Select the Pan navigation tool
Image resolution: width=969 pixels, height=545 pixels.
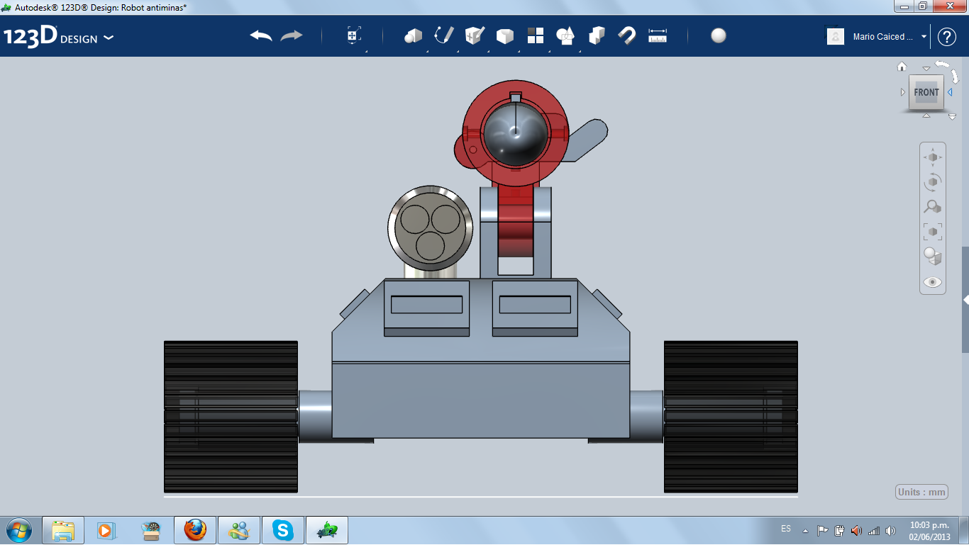click(933, 157)
